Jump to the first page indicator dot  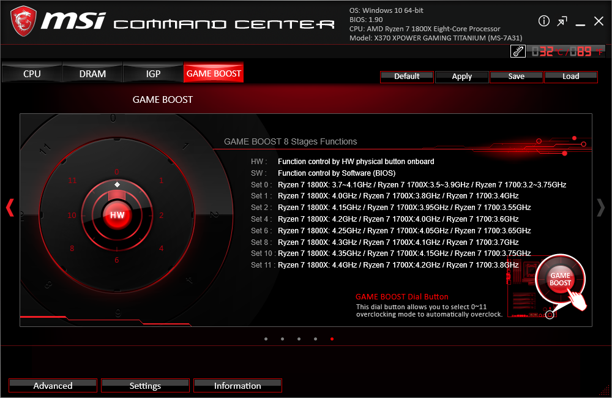pyautogui.click(x=266, y=339)
